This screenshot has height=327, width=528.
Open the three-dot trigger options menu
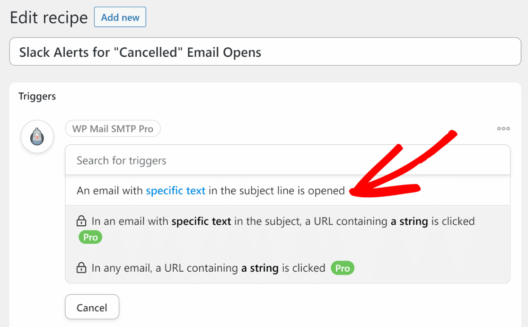tap(503, 129)
